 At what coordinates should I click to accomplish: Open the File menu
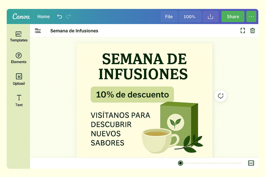[x=169, y=16]
